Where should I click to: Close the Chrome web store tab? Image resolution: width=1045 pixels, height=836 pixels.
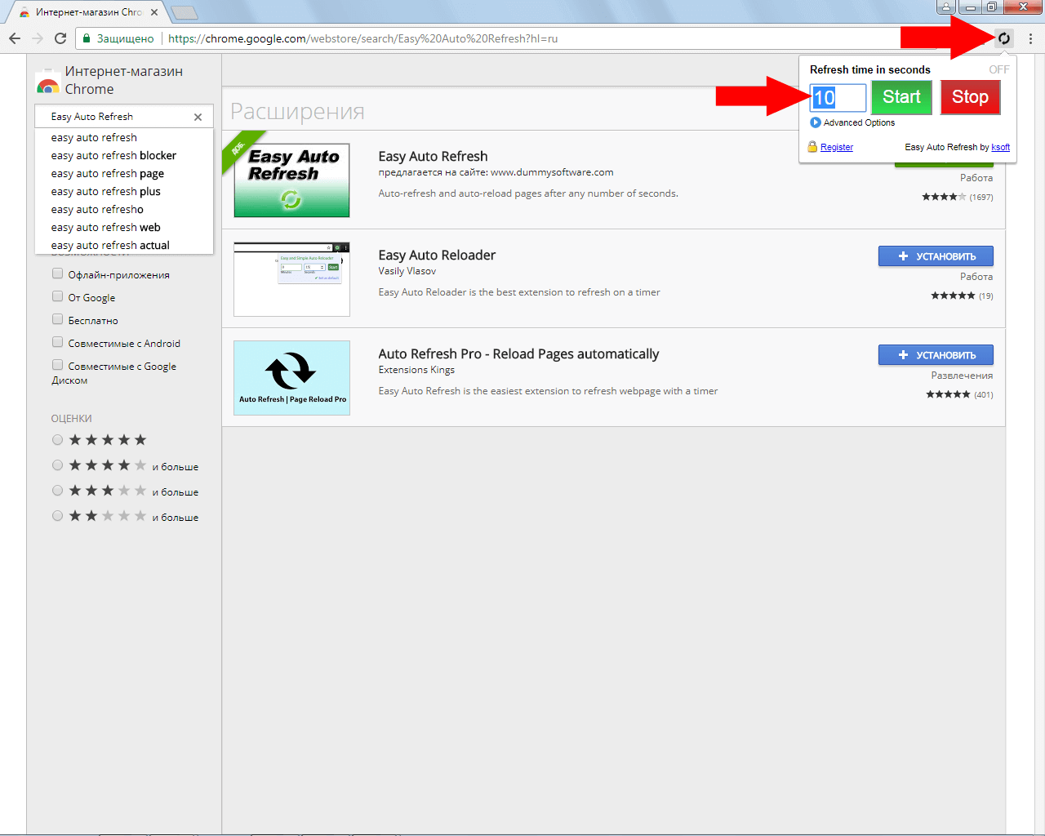coord(154,12)
